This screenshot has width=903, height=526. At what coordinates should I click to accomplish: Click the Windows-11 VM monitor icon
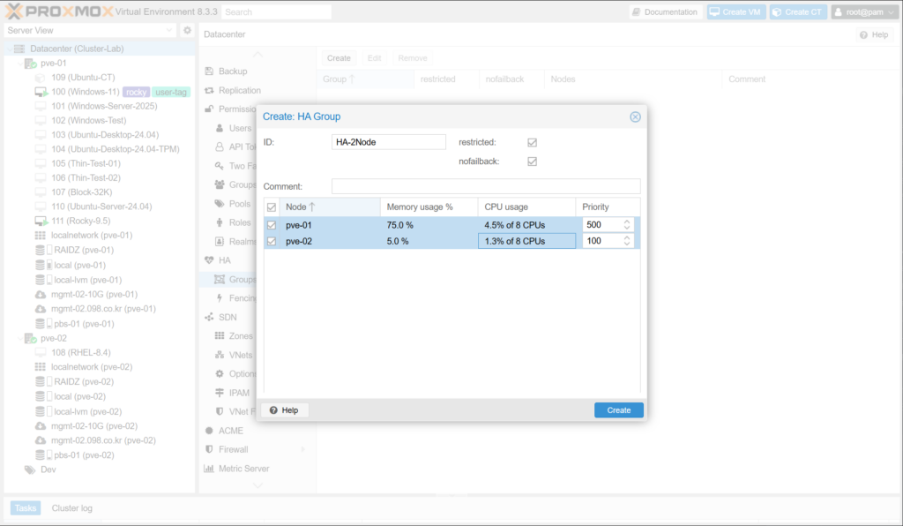coord(41,92)
